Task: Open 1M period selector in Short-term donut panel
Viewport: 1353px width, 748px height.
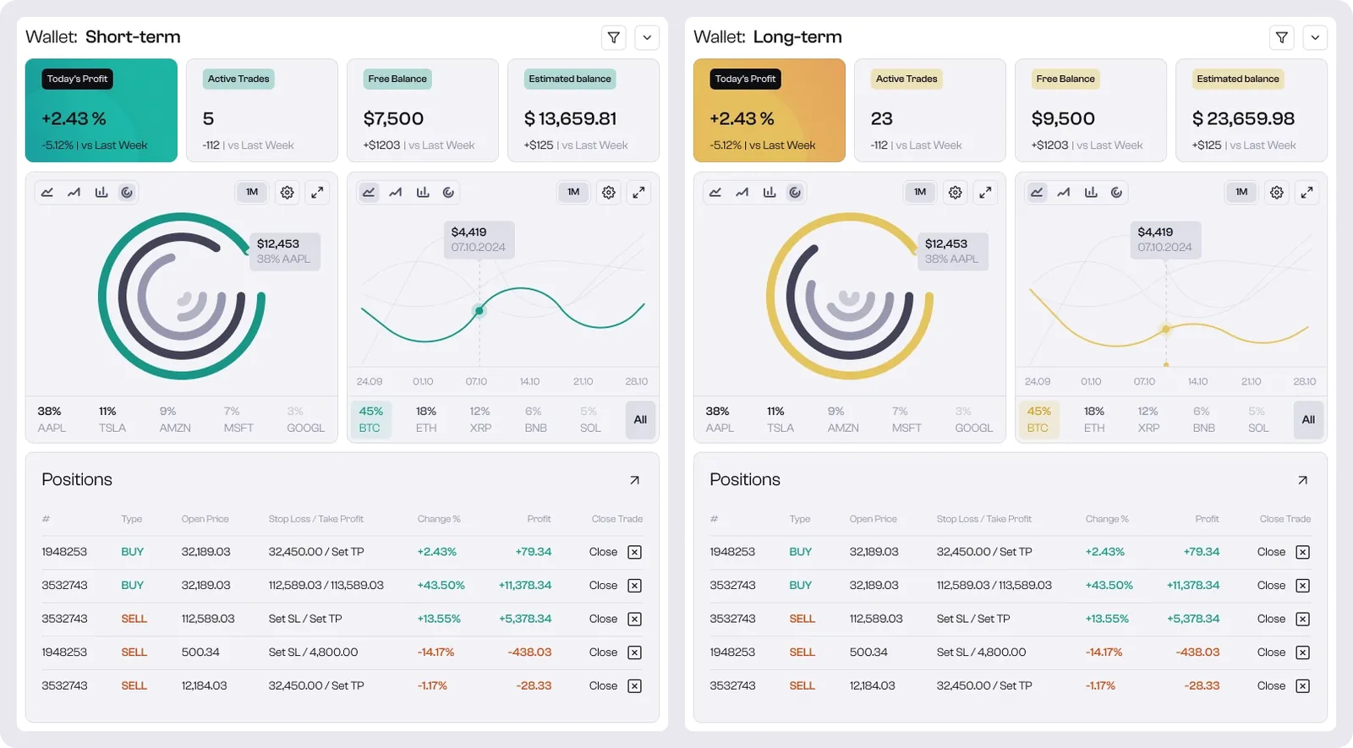Action: [252, 193]
